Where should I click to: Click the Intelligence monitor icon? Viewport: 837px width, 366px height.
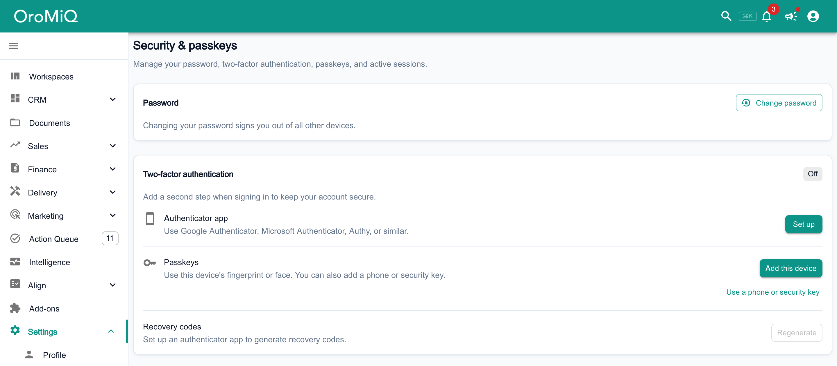tap(15, 262)
